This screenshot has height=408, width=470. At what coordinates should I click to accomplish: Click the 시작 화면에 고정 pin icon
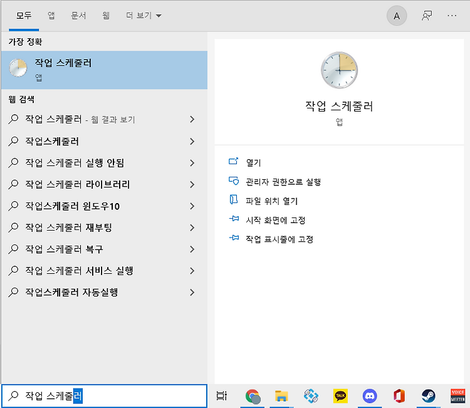pyautogui.click(x=234, y=219)
